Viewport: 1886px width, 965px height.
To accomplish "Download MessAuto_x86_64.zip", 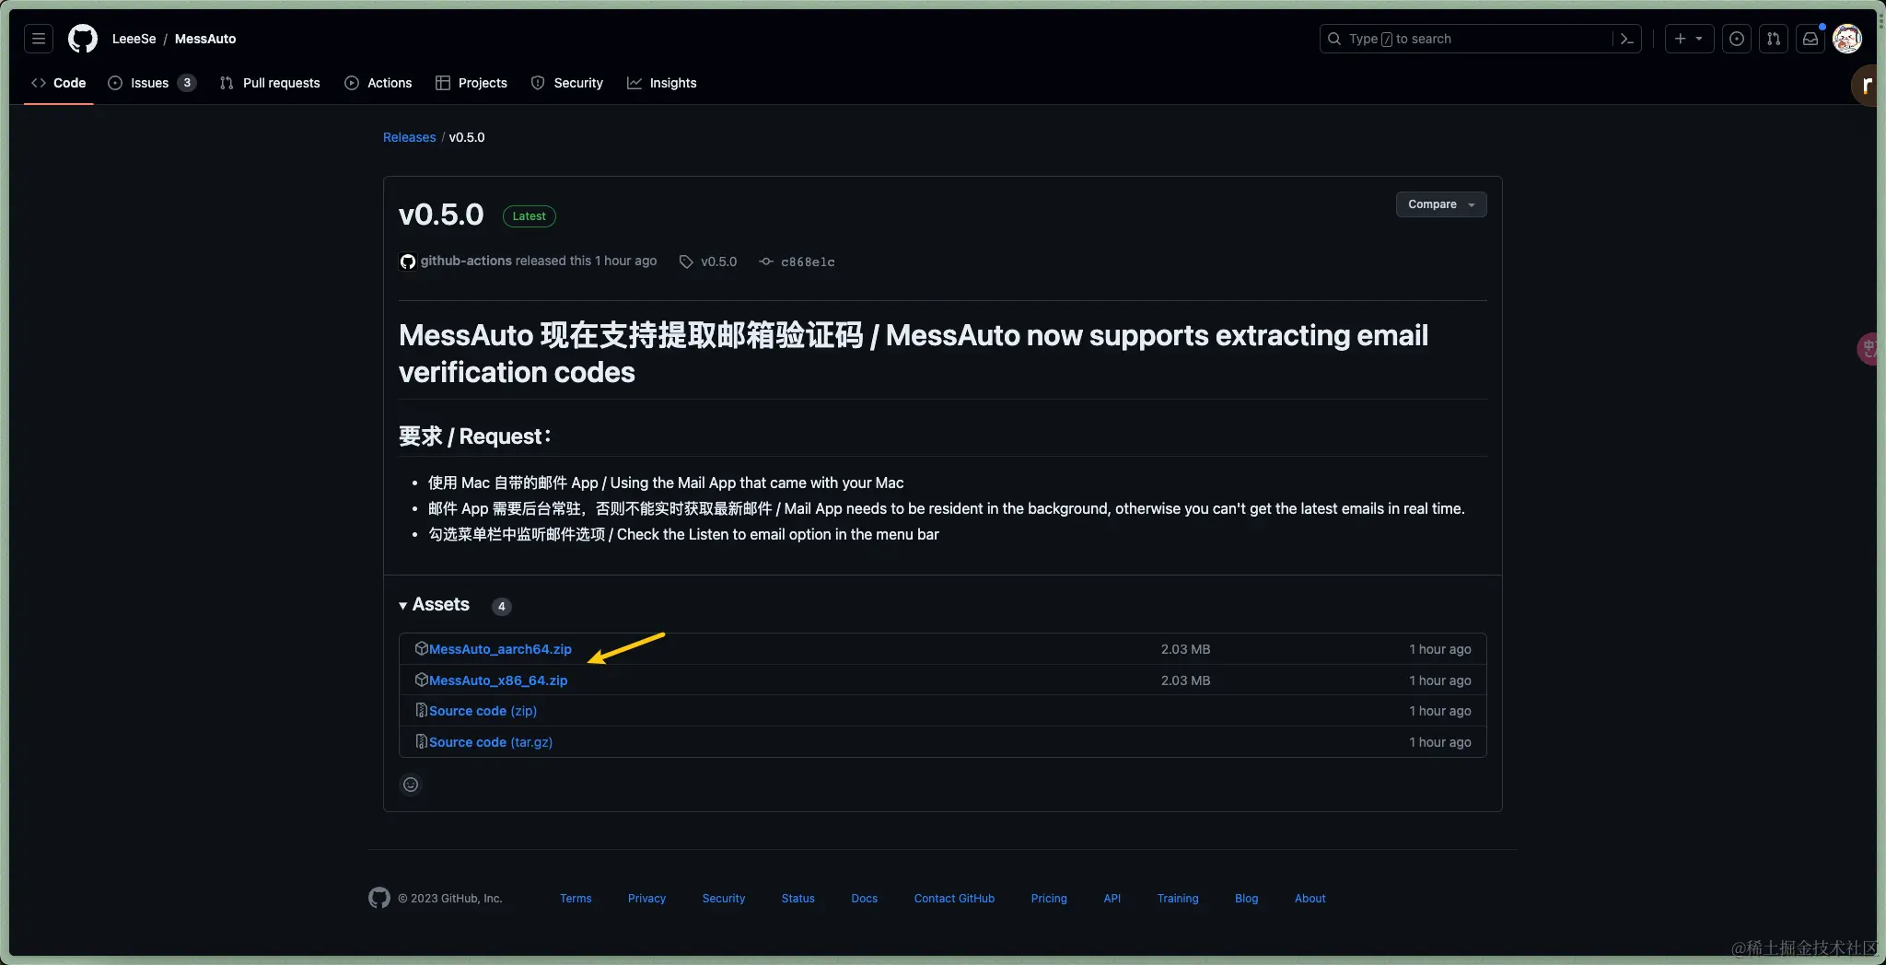I will (x=498, y=680).
